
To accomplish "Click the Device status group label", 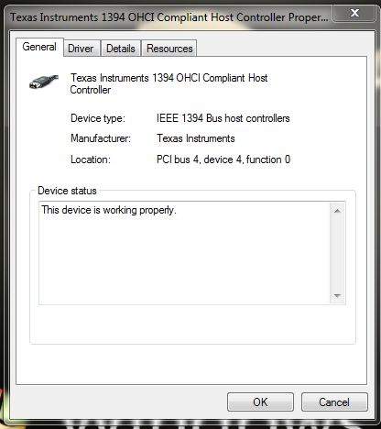I will 67,191.
